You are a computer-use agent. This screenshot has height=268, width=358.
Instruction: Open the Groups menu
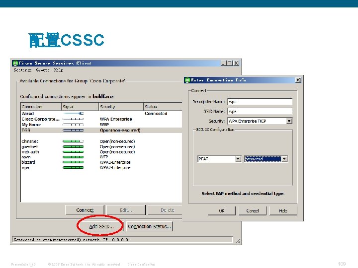point(42,70)
